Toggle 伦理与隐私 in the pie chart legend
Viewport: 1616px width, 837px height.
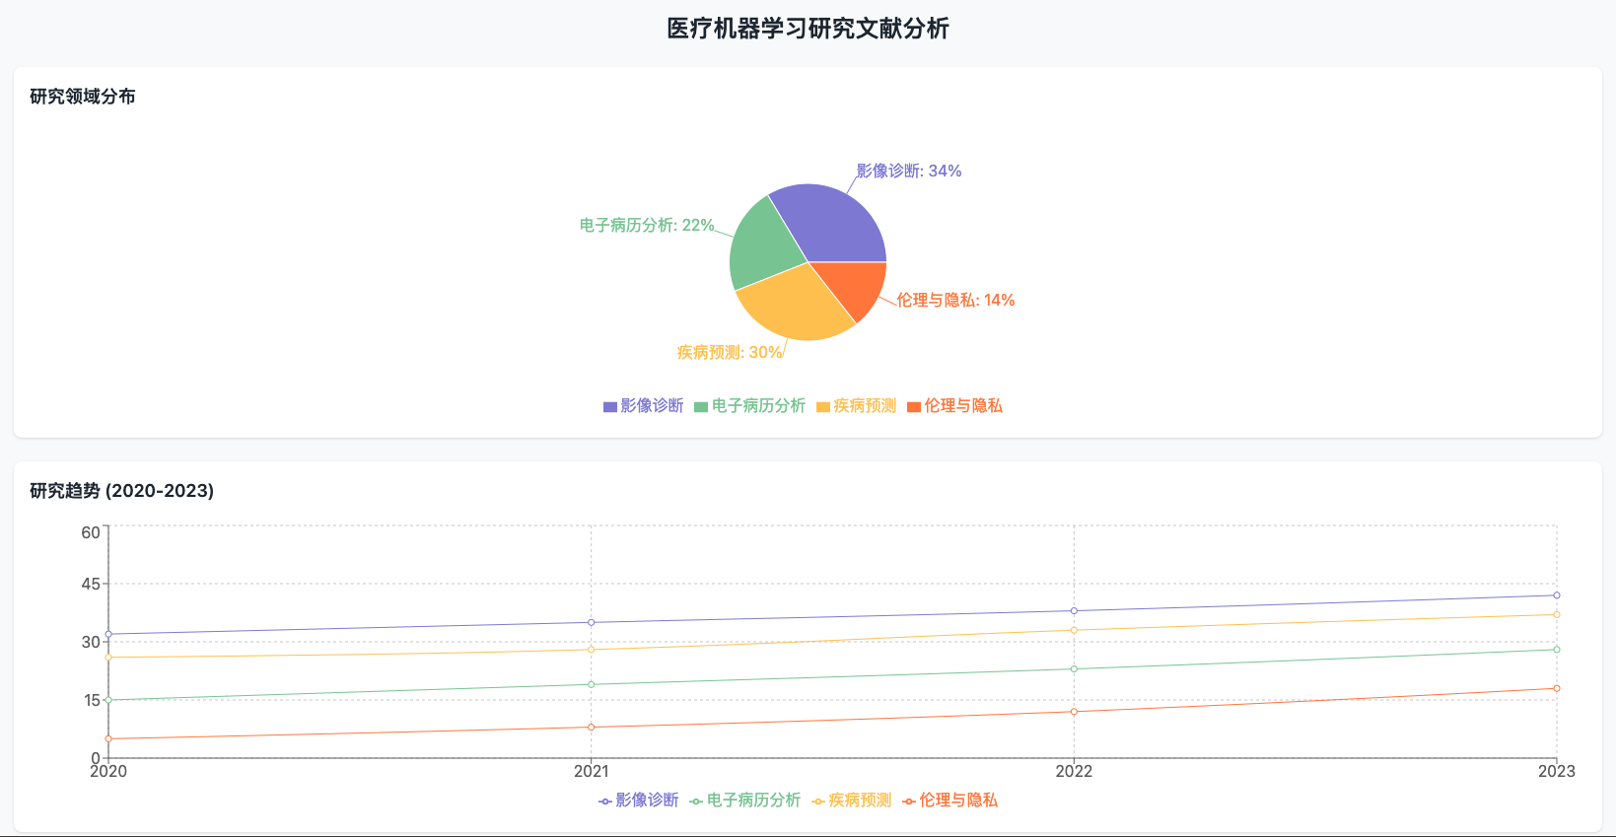pos(955,406)
